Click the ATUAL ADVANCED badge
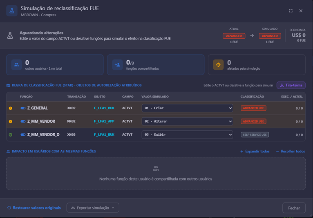Image resolution: width=313 pixels, height=218 pixels. pyautogui.click(x=234, y=36)
